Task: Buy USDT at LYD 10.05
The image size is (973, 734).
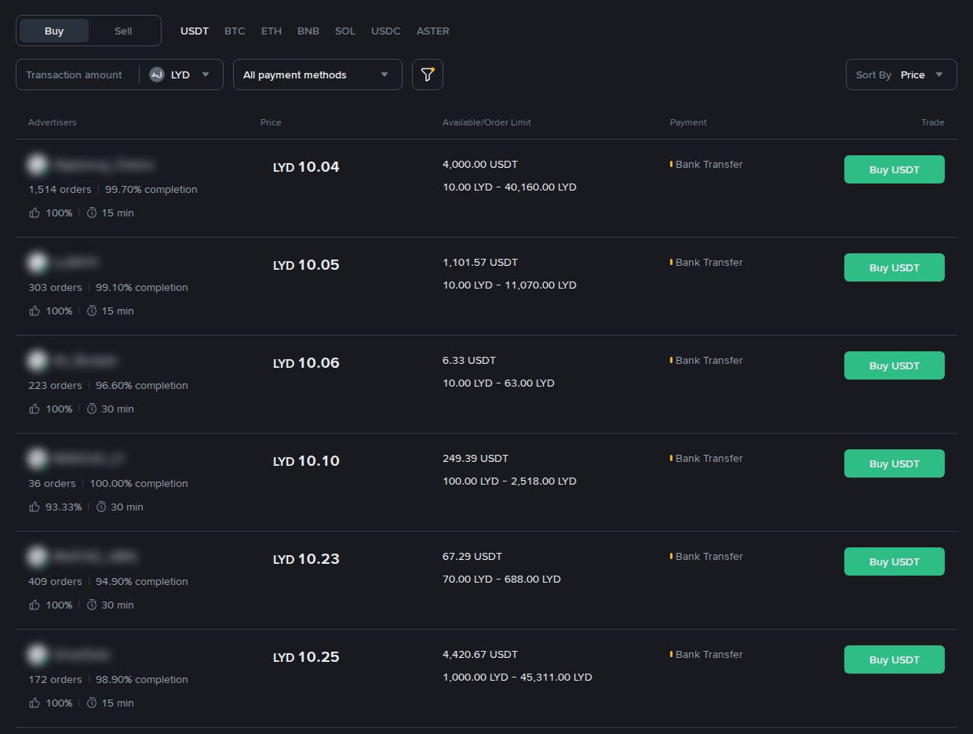Action: (x=895, y=267)
